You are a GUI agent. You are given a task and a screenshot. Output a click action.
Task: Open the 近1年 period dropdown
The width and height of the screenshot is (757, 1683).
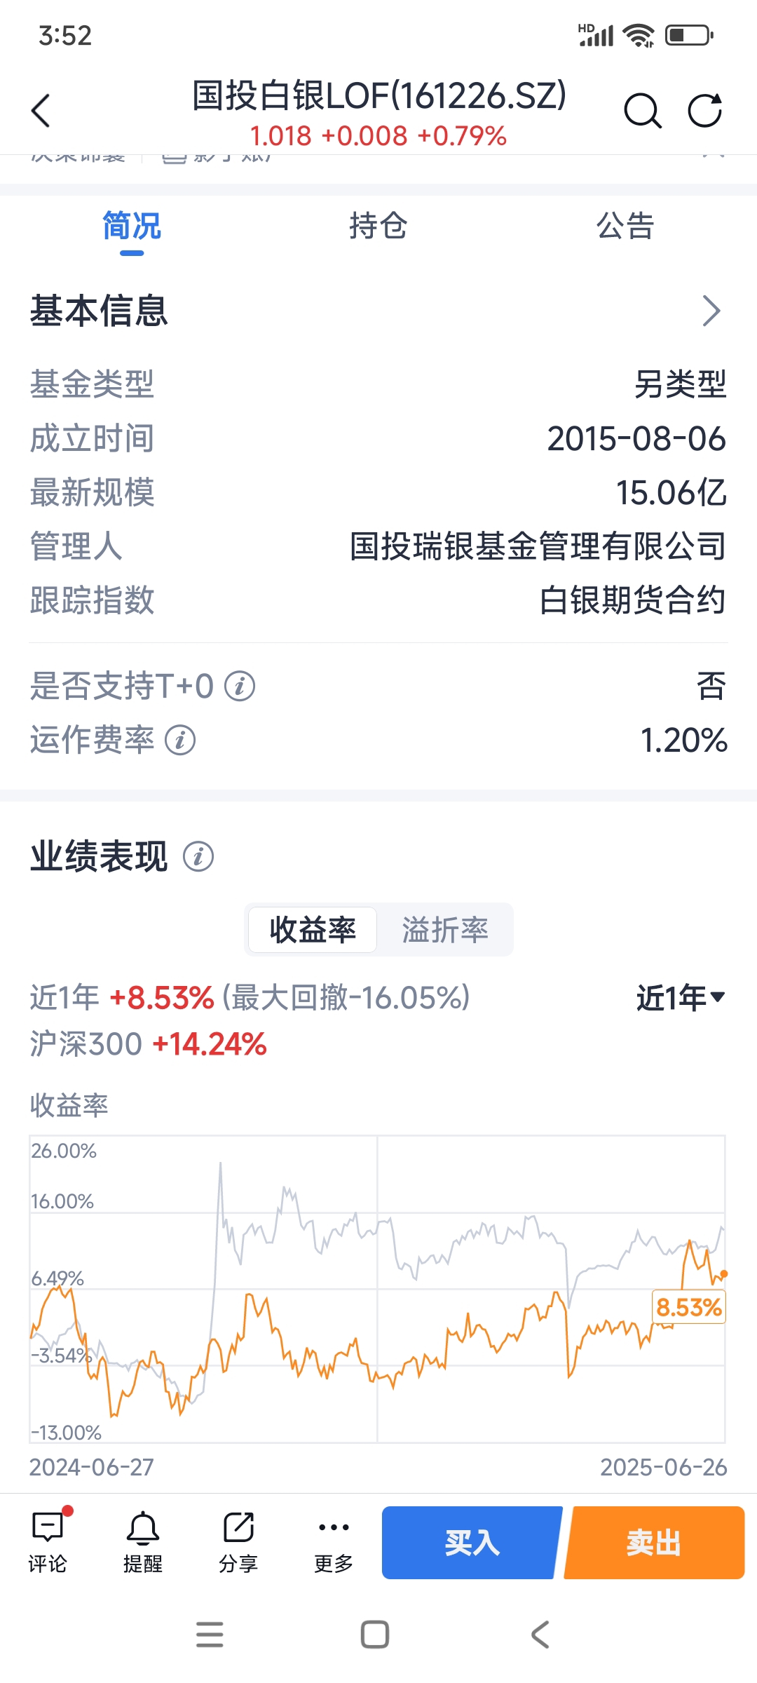click(681, 997)
